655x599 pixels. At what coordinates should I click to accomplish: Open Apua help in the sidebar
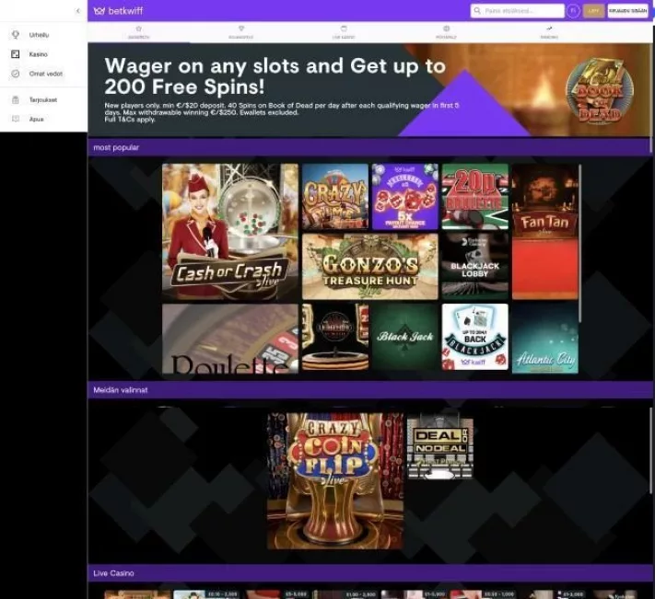coord(36,120)
